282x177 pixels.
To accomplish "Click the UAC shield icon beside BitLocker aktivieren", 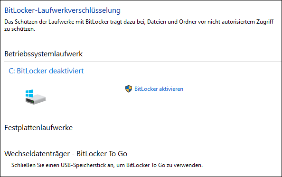I will click(x=129, y=89).
